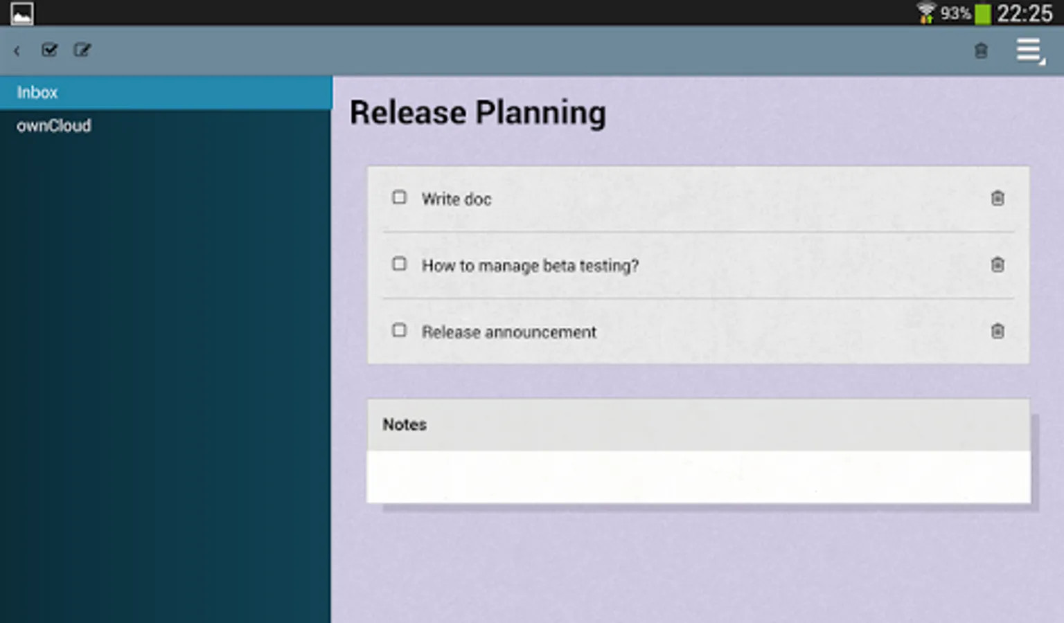Click the Write doc text

coord(456,199)
